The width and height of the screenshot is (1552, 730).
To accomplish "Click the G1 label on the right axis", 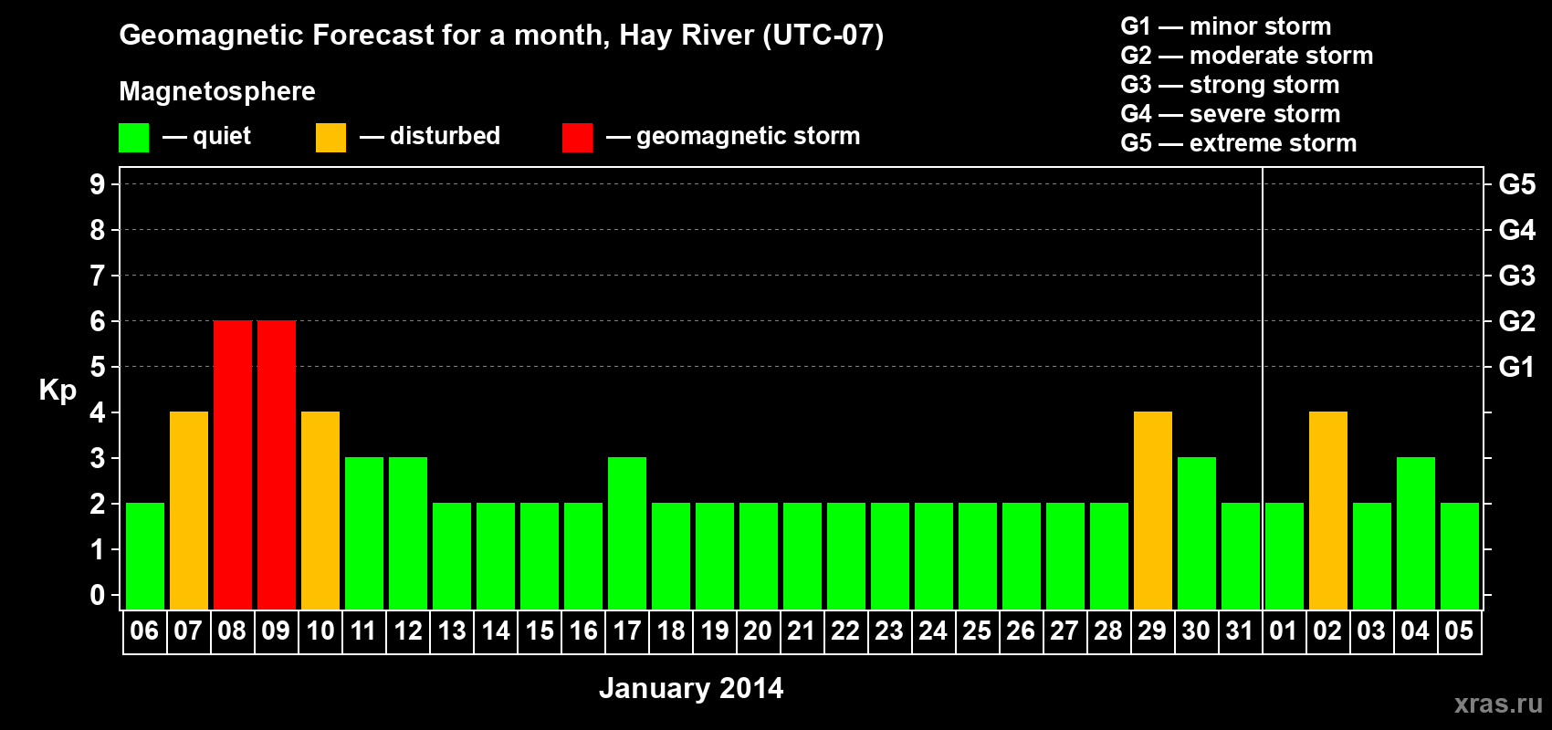I will 1516,367.
